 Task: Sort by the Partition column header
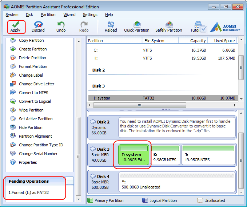click(x=114, y=41)
